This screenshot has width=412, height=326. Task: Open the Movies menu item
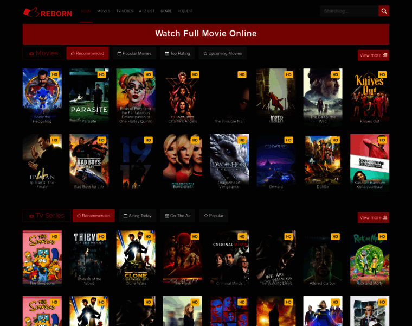pos(104,11)
